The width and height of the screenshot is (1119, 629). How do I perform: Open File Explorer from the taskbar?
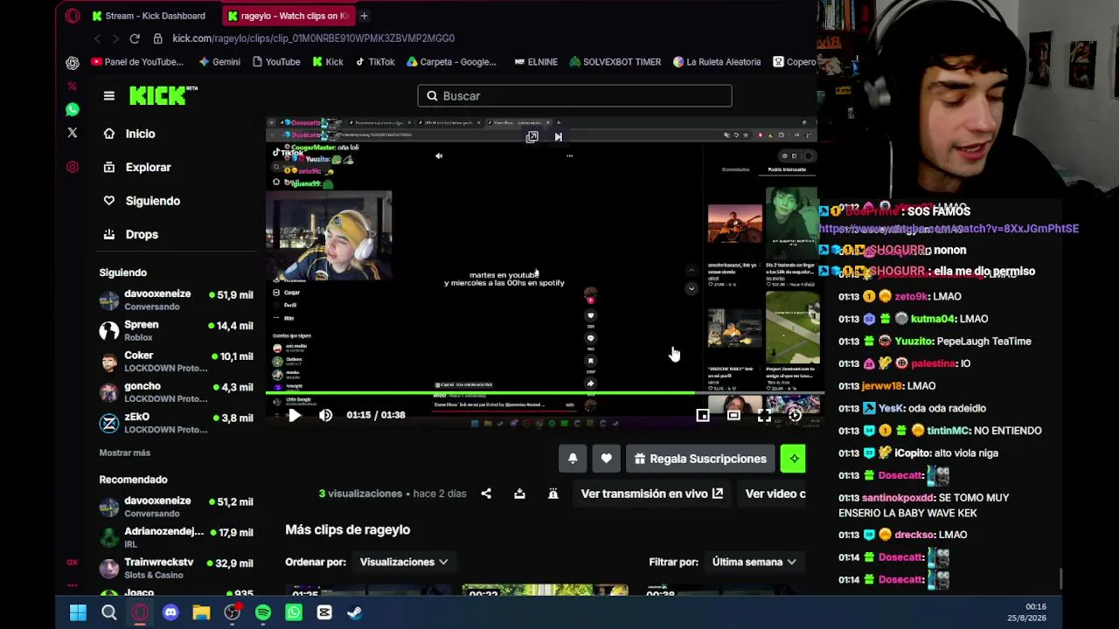point(201,612)
